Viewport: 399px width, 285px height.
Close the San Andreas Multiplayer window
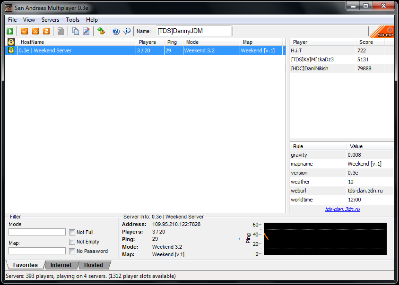point(383,6)
